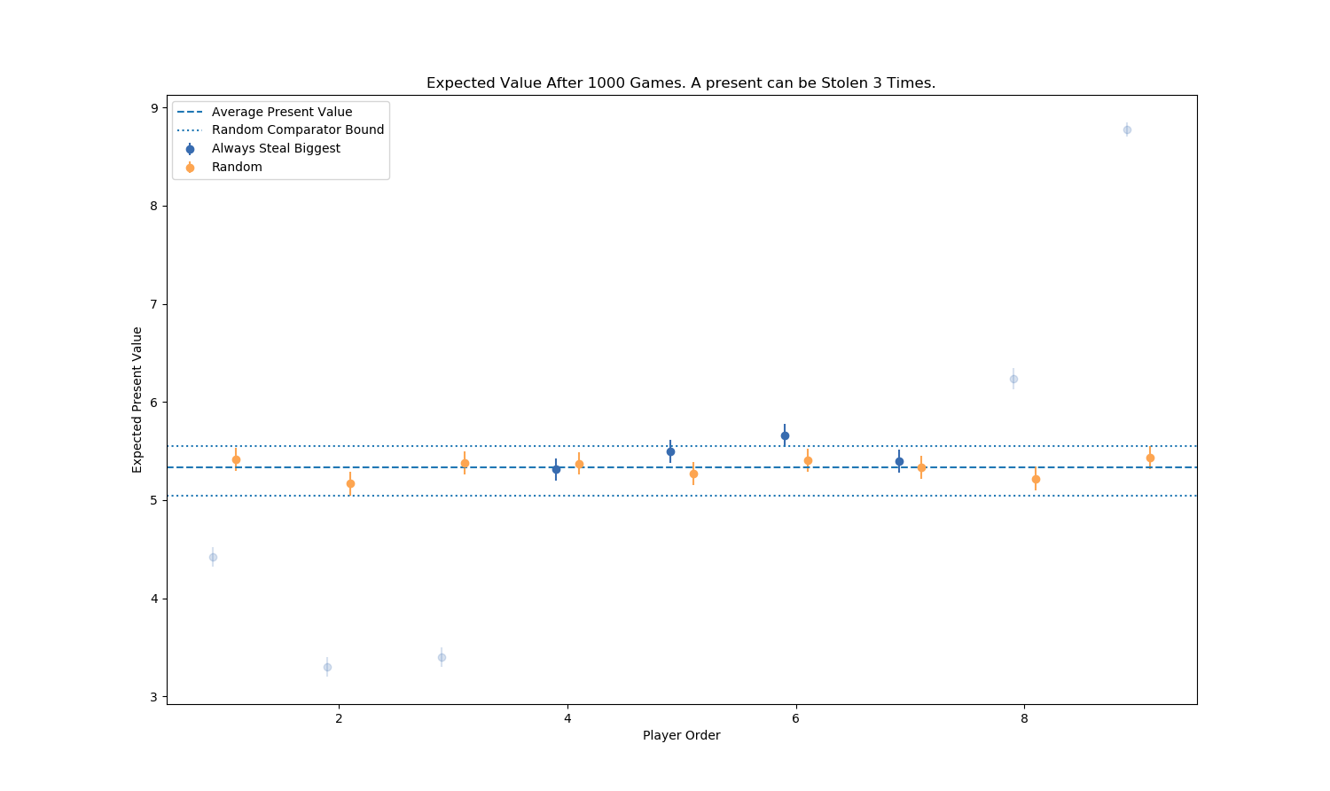The image size is (1330, 791).
Task: Click the orange Random point for player 6
Action: 808,460
